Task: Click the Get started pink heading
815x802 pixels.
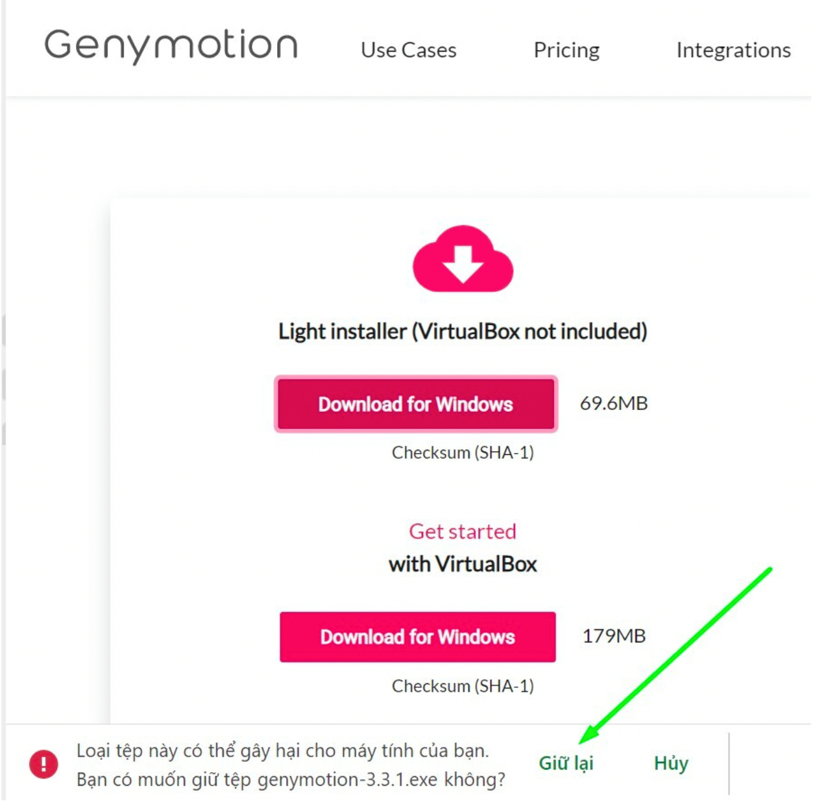Action: tap(463, 531)
